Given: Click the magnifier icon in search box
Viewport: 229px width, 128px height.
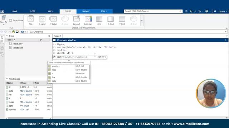Looking at the screenshot, I should pos(180,11).
